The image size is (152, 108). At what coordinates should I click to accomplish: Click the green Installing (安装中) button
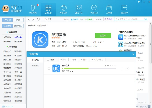click(103, 36)
